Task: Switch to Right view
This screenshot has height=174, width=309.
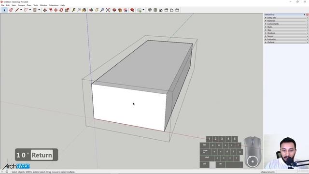Action: tap(166, 10)
